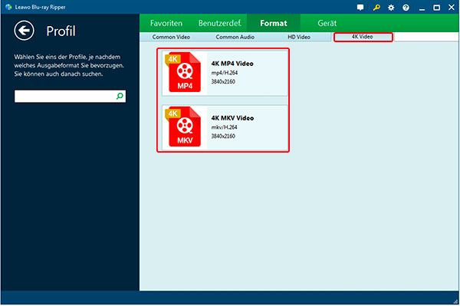Click the yellow key registration icon
The image size is (460, 306).
pos(376,8)
